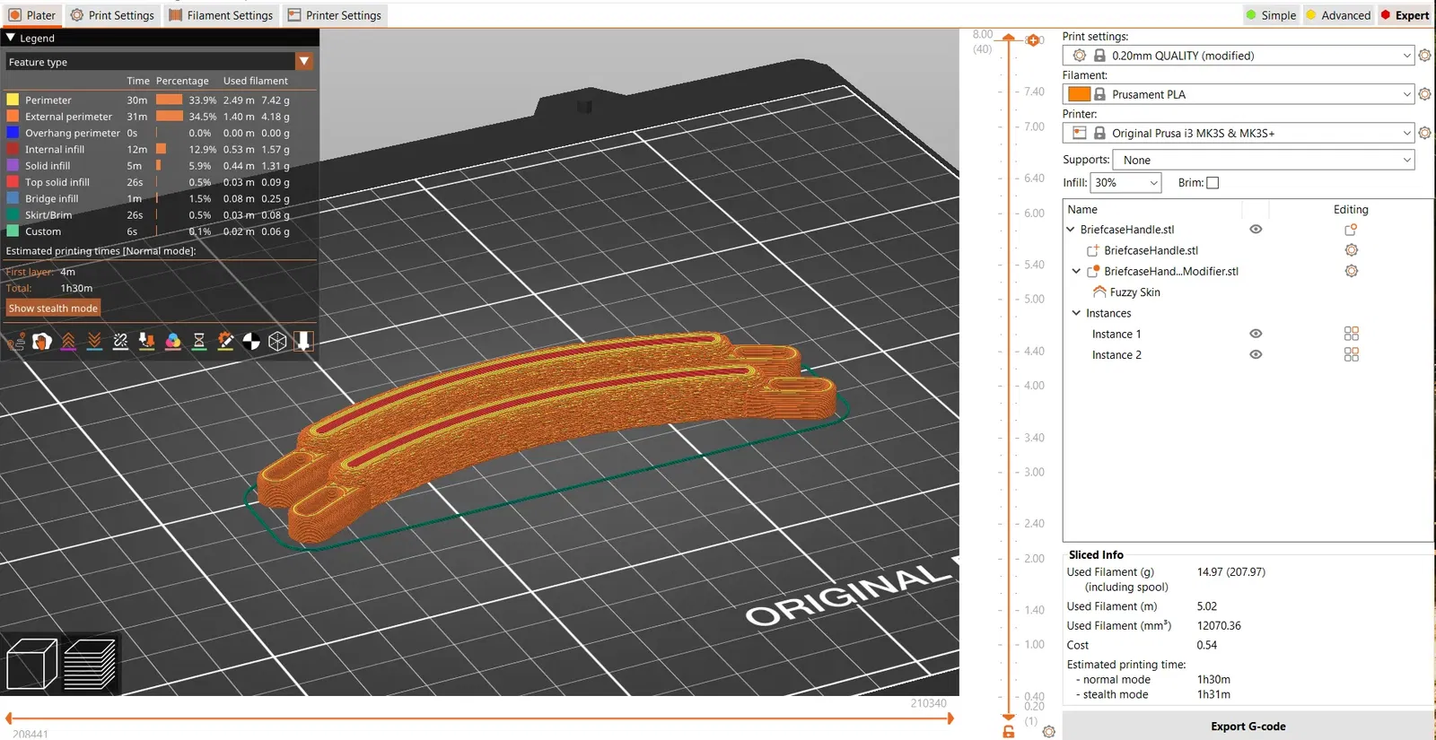Collapse BriefcaseHandle.stl object tree
The image size is (1436, 740).
pos(1071,230)
